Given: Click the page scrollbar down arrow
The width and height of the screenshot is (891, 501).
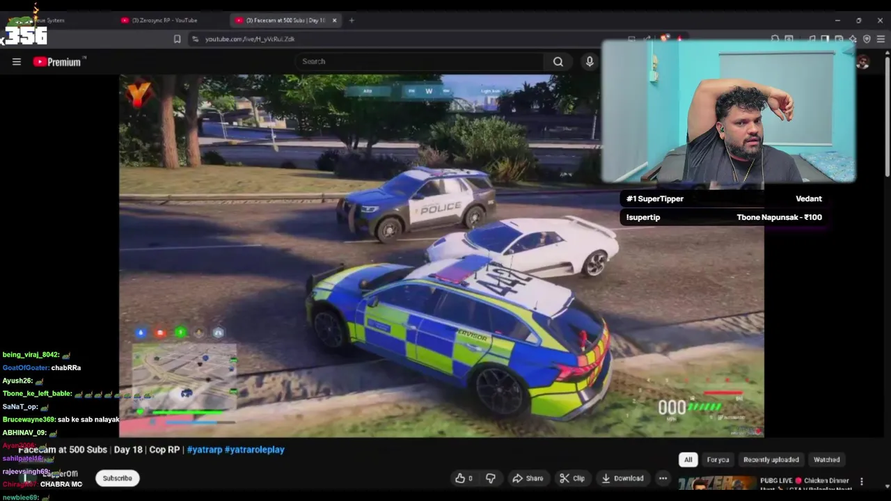Looking at the screenshot, I should point(887,486).
